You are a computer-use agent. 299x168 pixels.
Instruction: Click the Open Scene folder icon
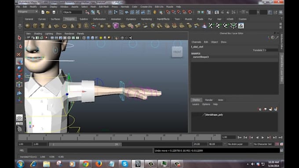48,12
